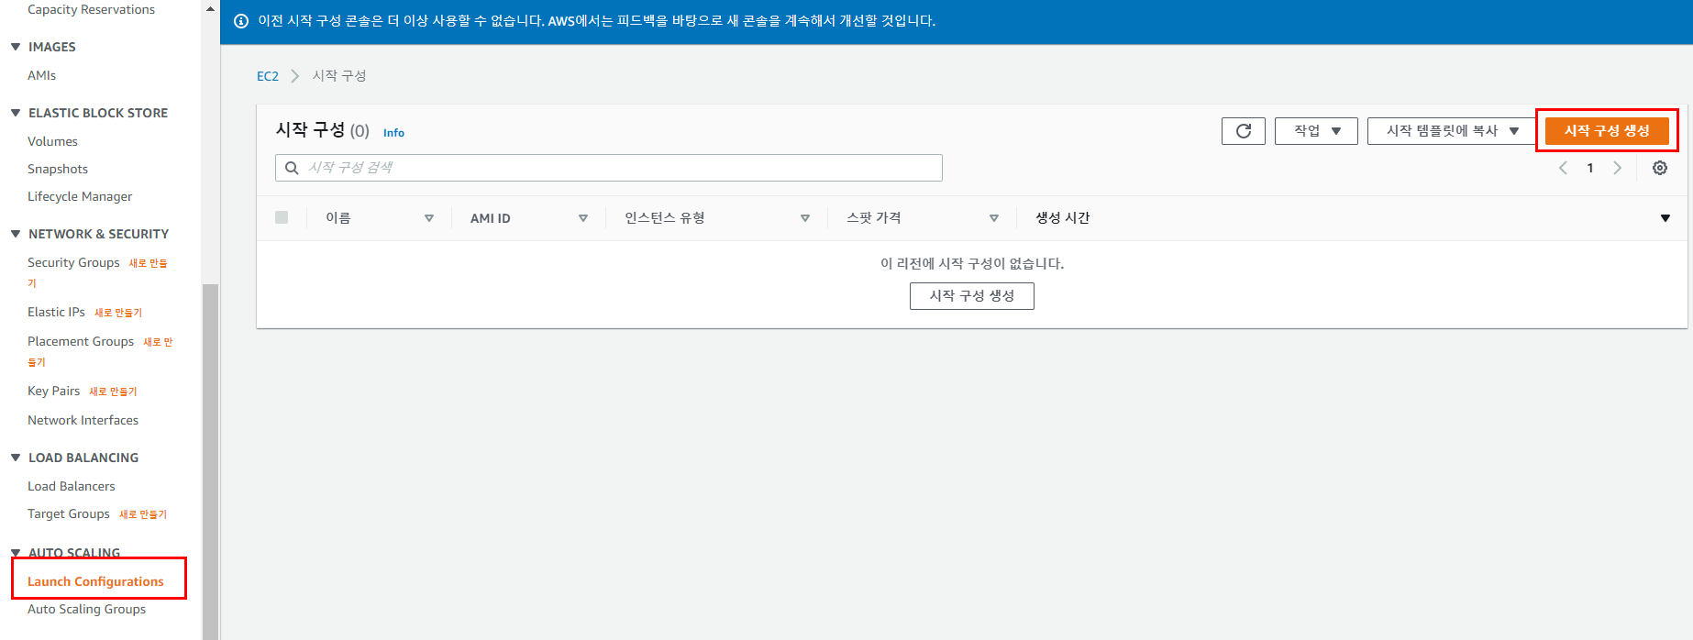Open the Info link beside 시작 구성
This screenshot has width=1693, height=640.
click(393, 133)
